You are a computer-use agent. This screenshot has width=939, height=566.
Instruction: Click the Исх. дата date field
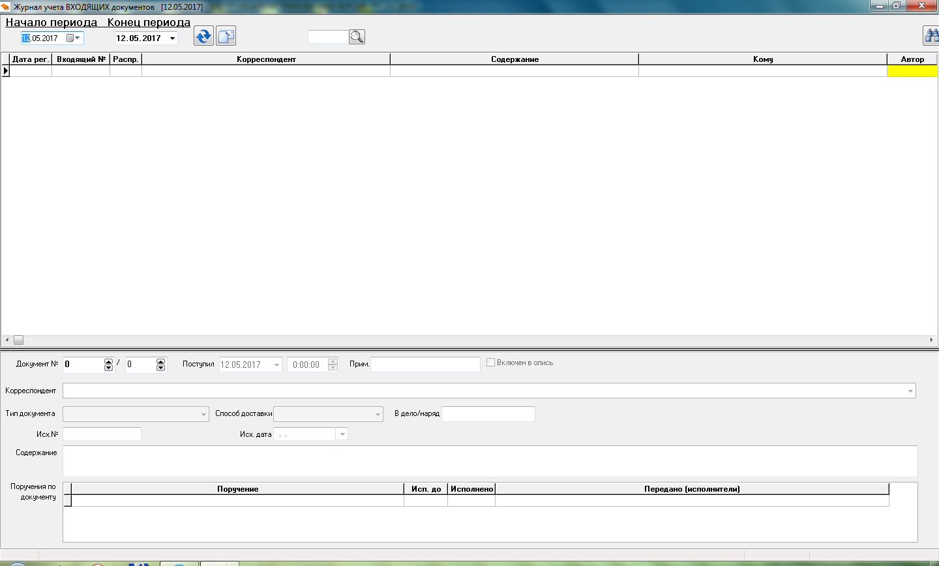pyautogui.click(x=305, y=434)
